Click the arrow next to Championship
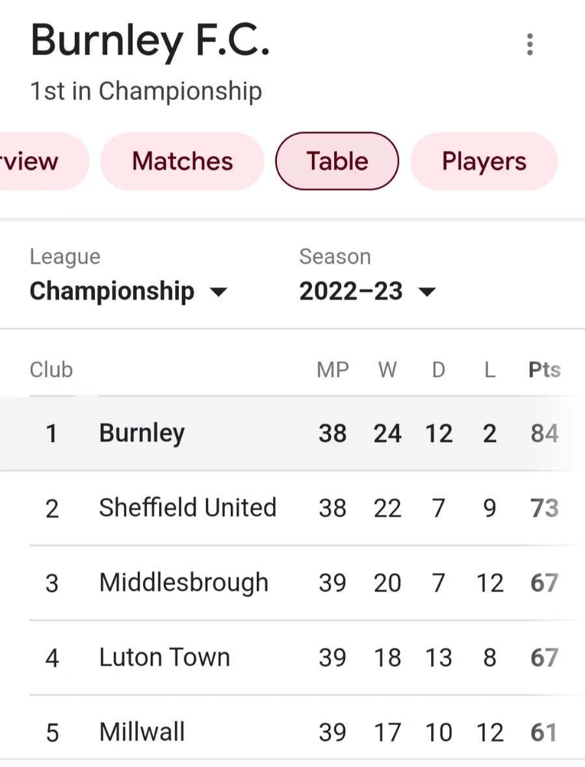Viewport: 585px width, 767px height. click(218, 292)
